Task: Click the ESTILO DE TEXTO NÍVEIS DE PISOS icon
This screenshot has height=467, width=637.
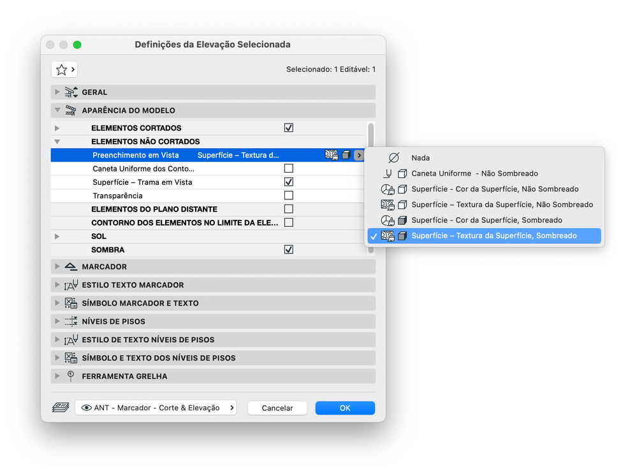Action: point(71,340)
